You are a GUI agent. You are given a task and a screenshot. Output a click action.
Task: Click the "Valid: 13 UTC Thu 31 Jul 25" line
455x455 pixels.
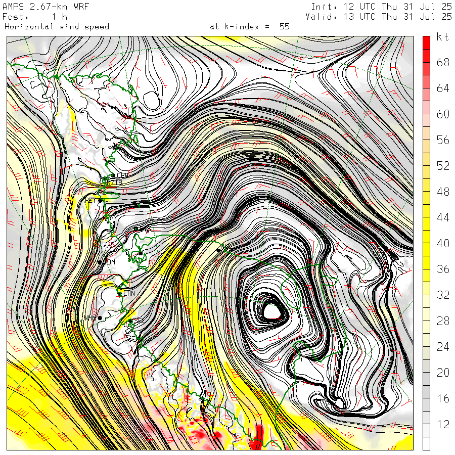tap(379, 17)
